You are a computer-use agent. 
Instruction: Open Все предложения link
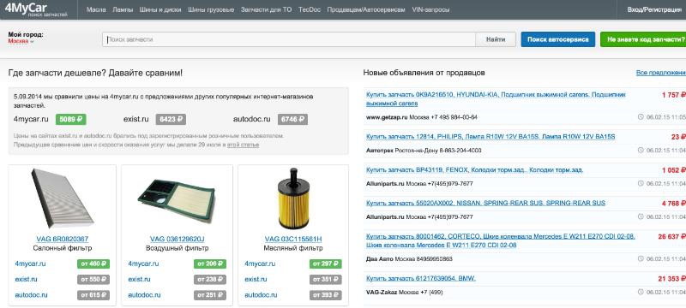pos(661,73)
